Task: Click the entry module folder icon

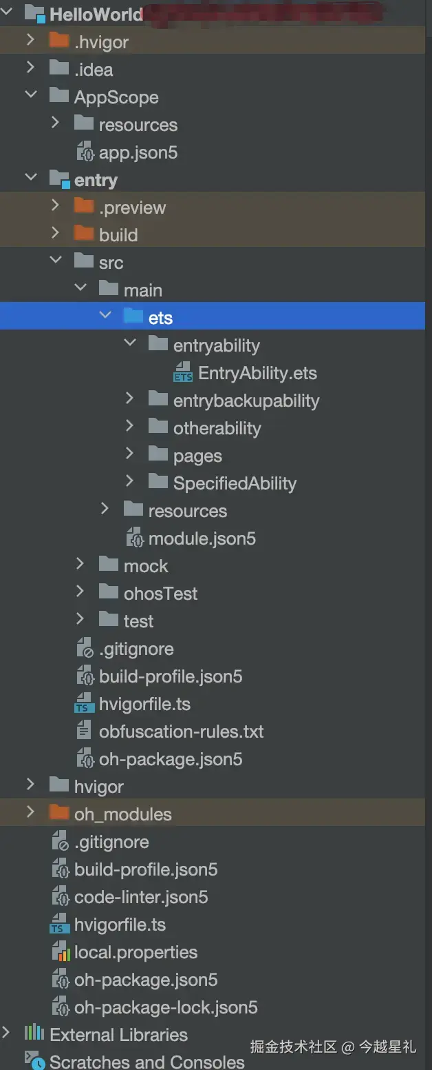Action: (x=59, y=180)
